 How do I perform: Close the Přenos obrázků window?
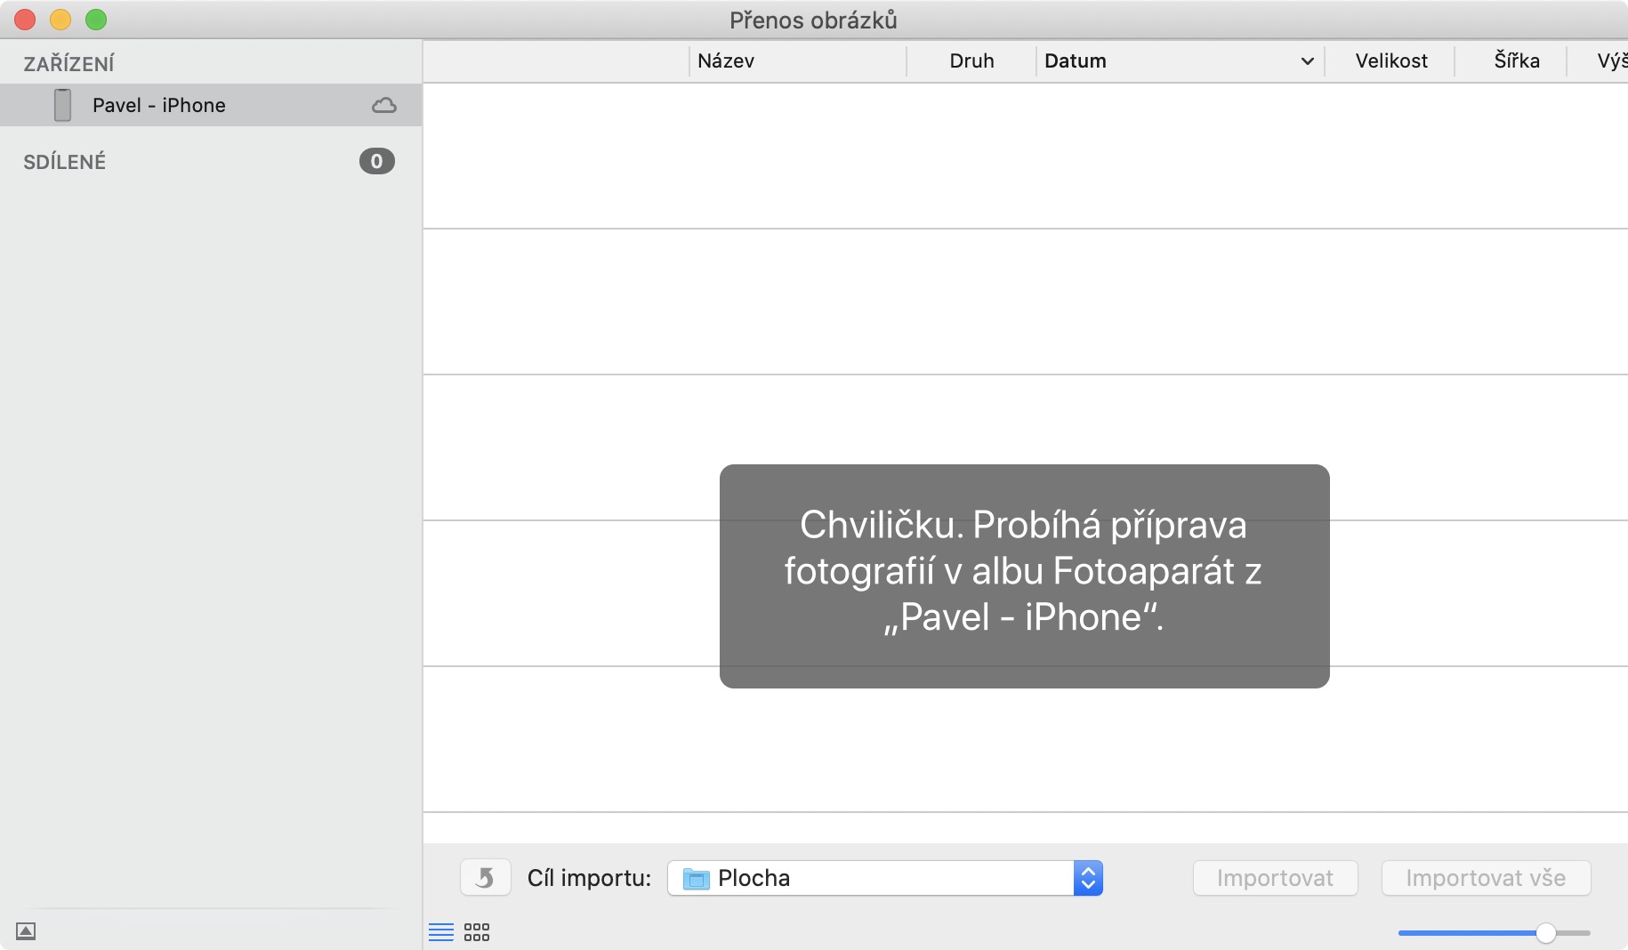[25, 20]
